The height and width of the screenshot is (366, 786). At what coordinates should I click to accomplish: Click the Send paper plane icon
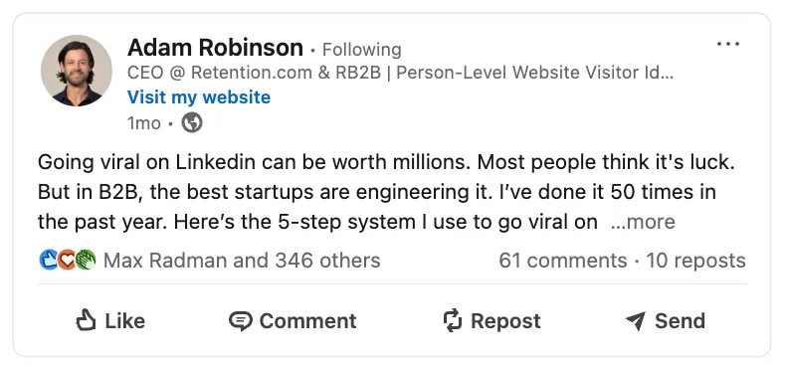click(635, 321)
